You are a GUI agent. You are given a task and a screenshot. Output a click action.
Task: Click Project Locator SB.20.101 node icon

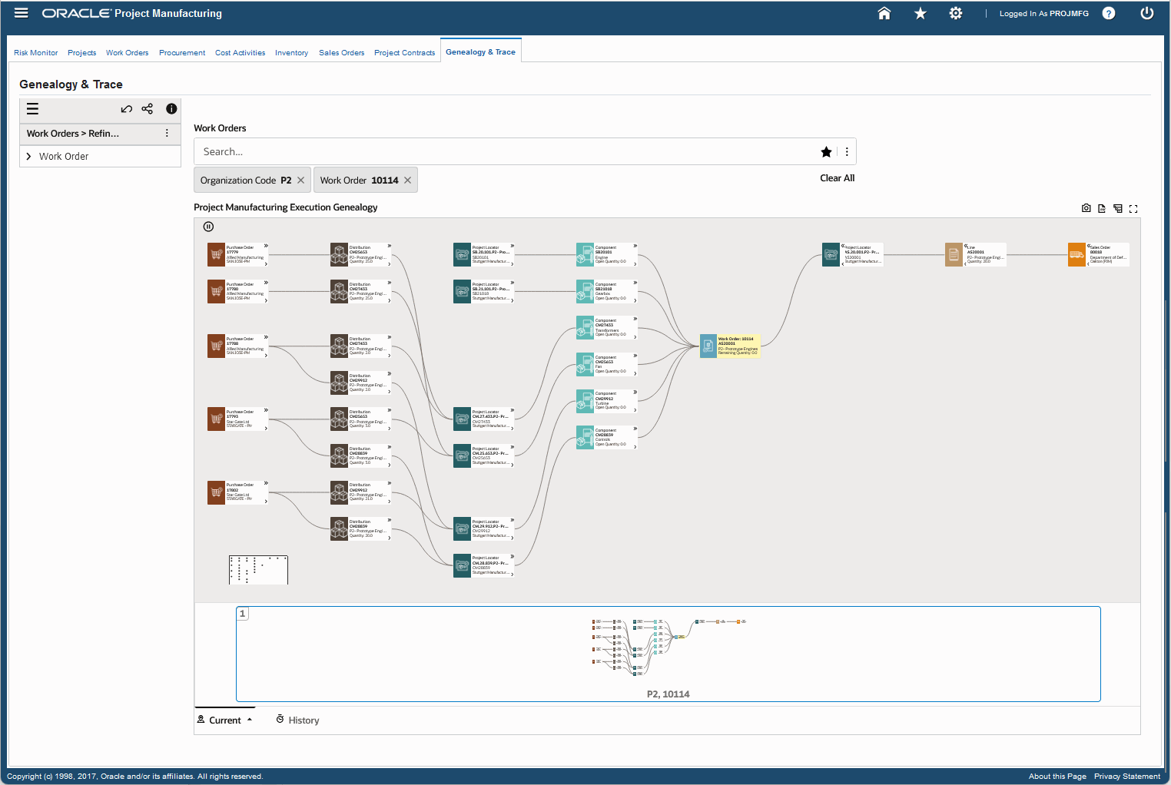pos(462,254)
